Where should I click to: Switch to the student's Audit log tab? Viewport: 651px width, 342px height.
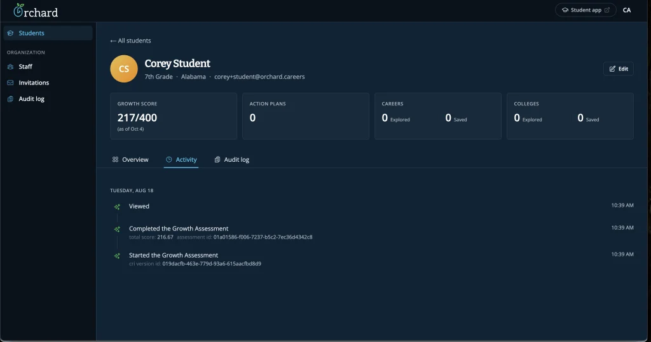tap(231, 160)
